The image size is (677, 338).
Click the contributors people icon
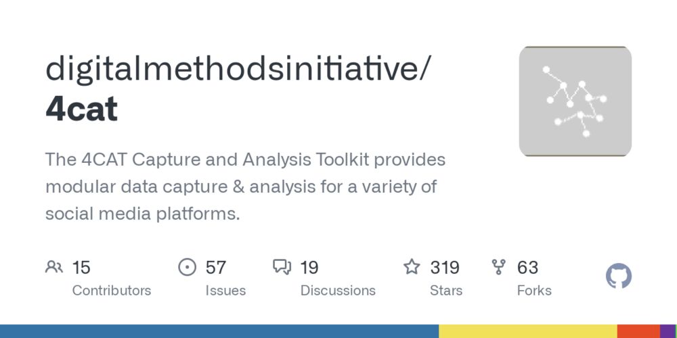pos(54,267)
